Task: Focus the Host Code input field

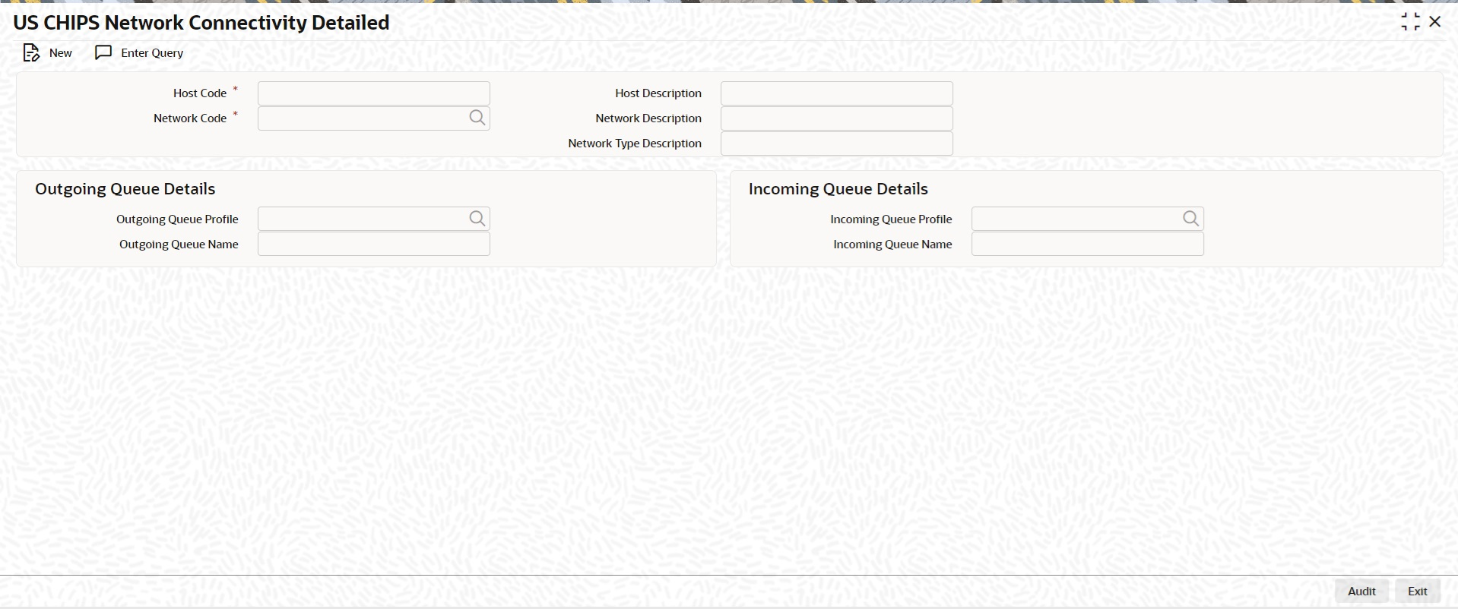Action: point(374,93)
